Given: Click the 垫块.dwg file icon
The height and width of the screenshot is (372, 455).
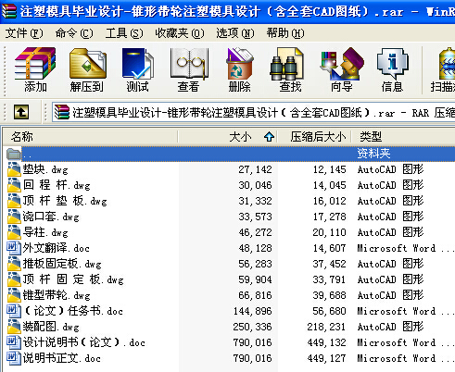Looking at the screenshot, I should [x=14, y=169].
